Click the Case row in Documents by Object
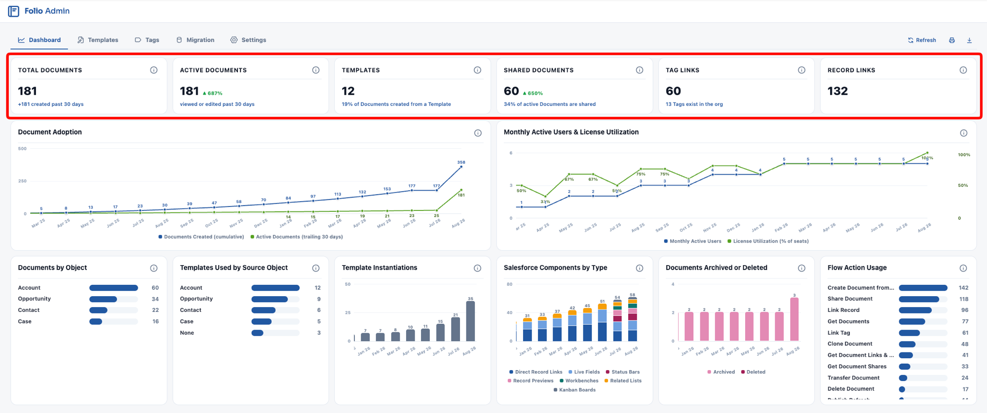Screen dimensions: 987x413 (88, 322)
